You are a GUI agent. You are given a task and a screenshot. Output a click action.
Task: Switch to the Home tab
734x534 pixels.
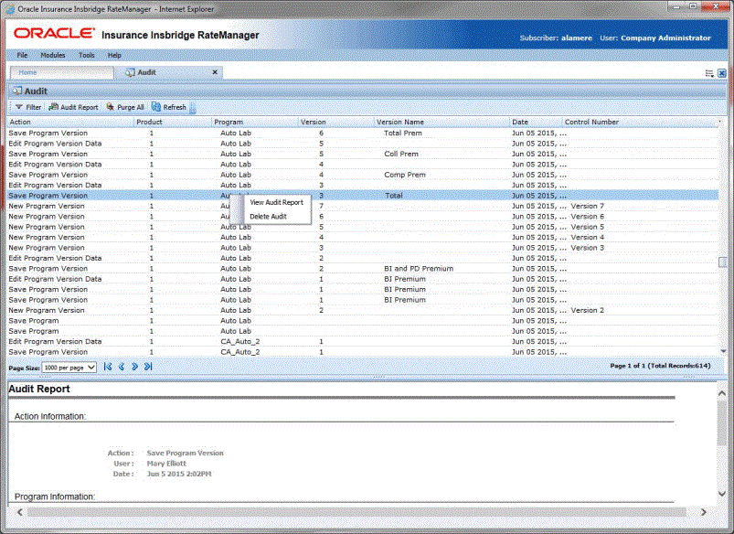[x=62, y=72]
